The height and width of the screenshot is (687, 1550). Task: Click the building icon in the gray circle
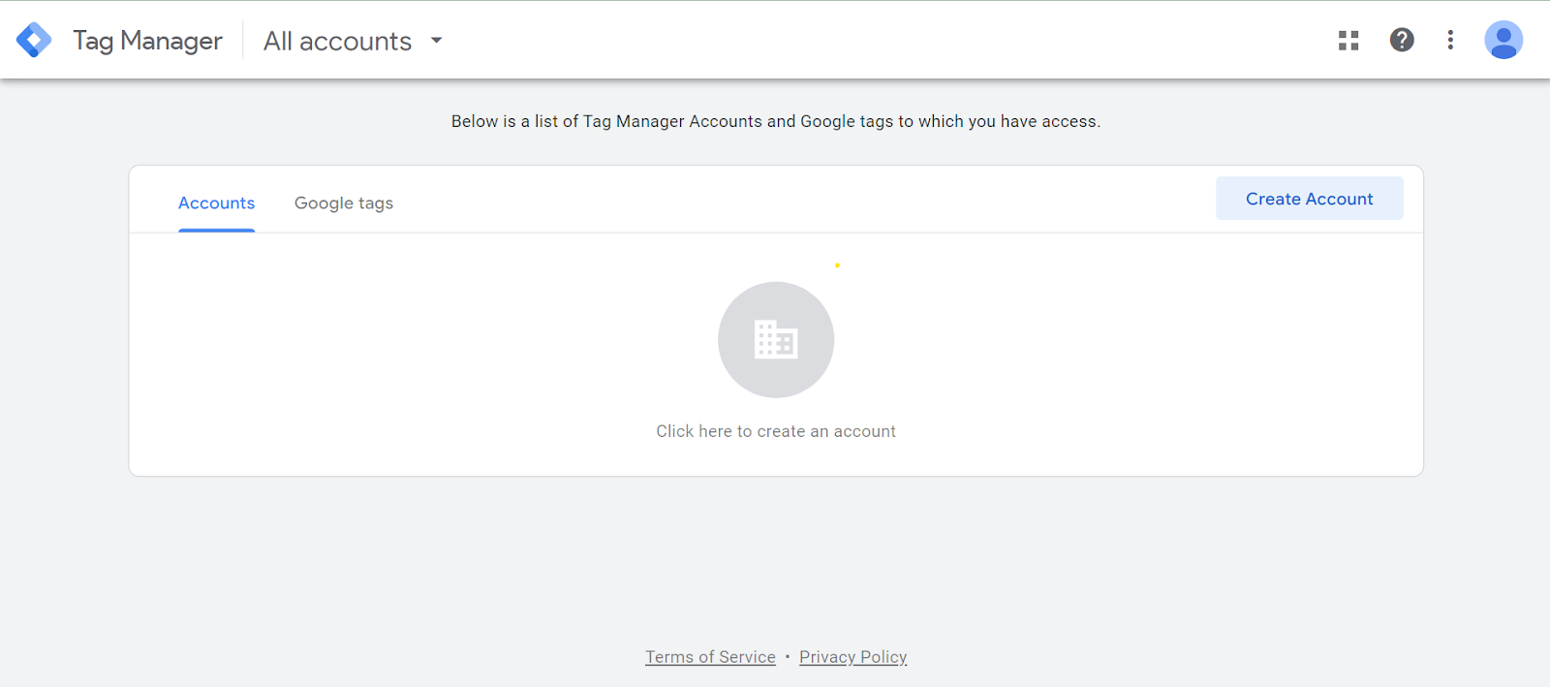coord(776,340)
